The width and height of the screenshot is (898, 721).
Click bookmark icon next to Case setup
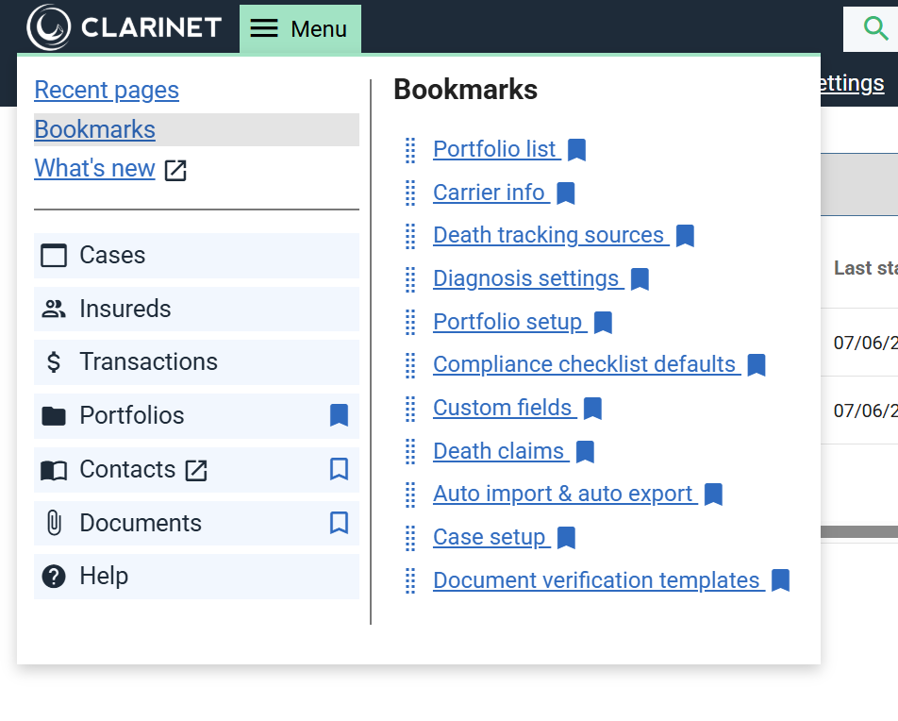click(566, 538)
